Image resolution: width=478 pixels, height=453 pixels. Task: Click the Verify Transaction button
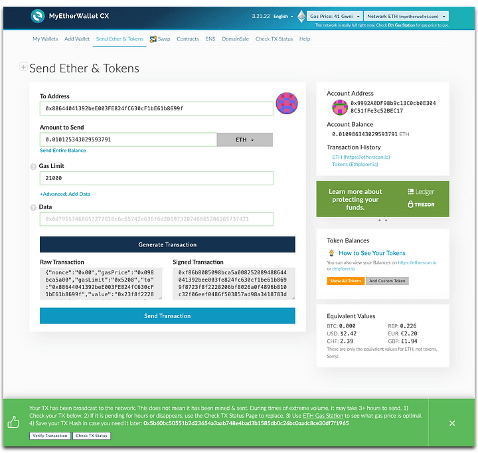click(x=50, y=436)
